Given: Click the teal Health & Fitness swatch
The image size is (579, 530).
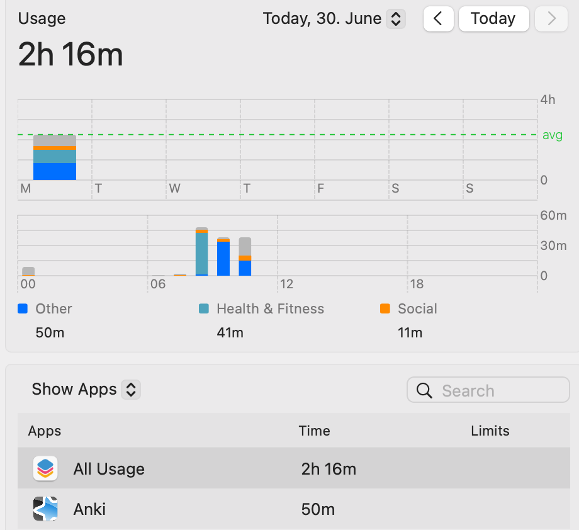Looking at the screenshot, I should [x=204, y=308].
